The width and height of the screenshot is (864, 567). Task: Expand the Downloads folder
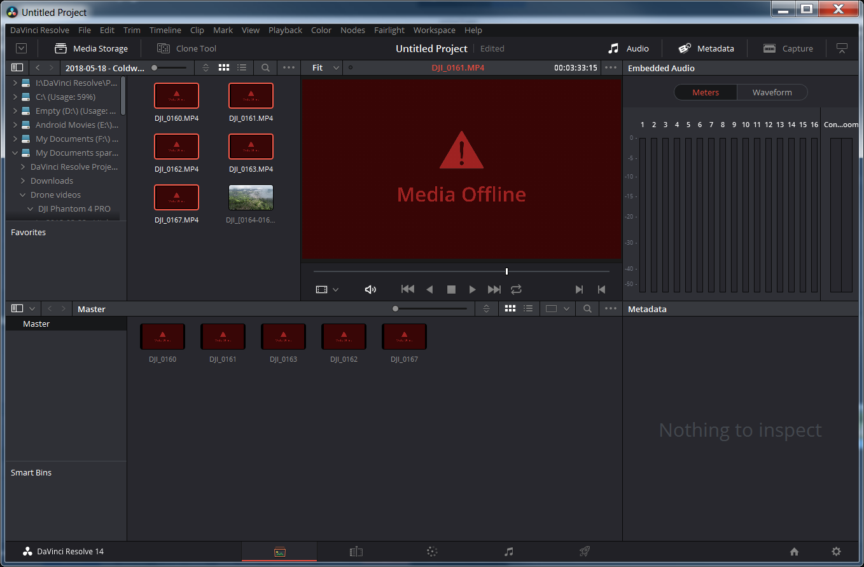(23, 181)
